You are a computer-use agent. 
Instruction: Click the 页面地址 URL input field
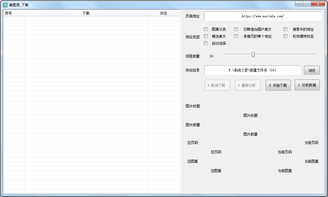click(x=263, y=16)
